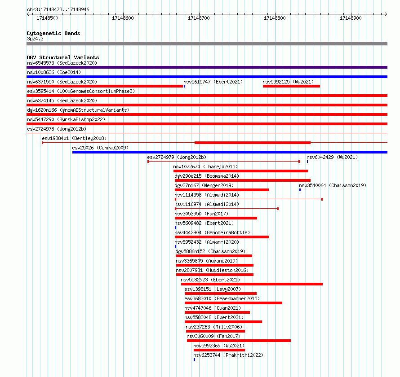Select nsv1072674 (Thareja2015) label
400x377 pixels.
pos(205,167)
